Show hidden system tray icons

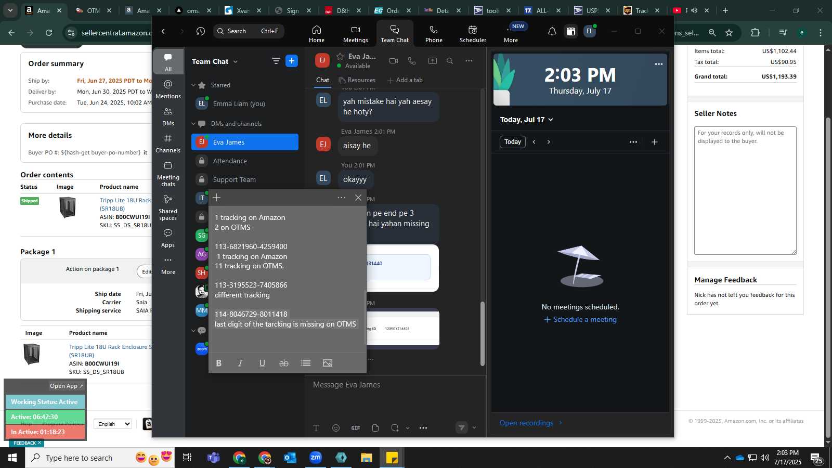point(727,458)
